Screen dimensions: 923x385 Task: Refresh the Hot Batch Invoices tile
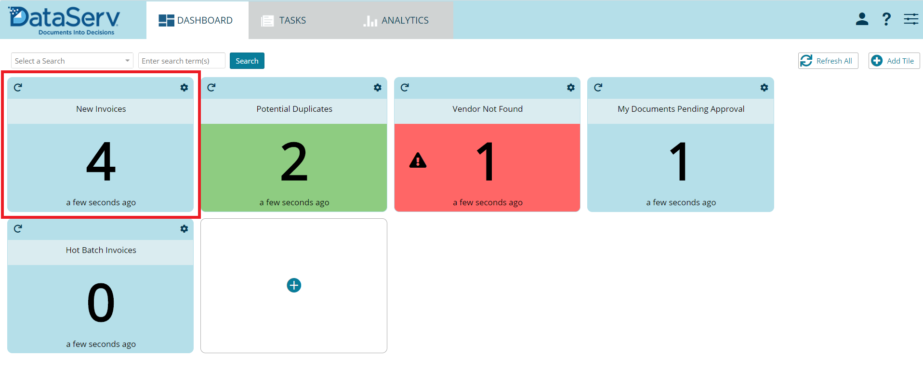point(18,229)
